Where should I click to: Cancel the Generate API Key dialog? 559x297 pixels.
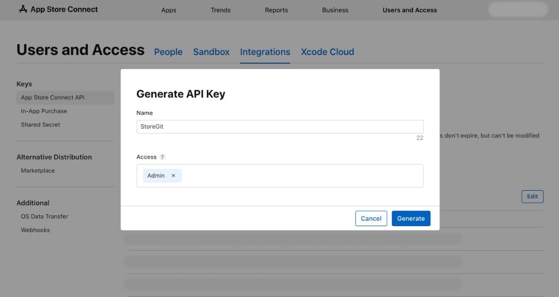(371, 219)
